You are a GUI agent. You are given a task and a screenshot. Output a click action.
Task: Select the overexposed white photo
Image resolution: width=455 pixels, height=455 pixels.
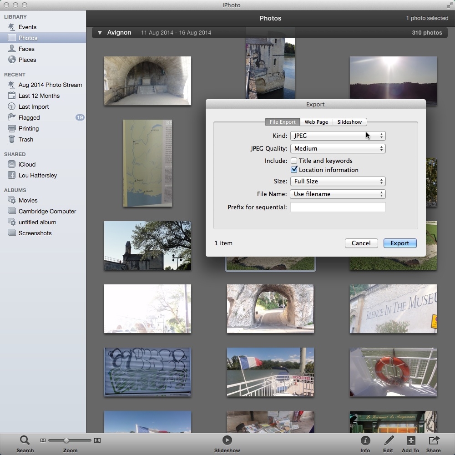[x=148, y=309]
